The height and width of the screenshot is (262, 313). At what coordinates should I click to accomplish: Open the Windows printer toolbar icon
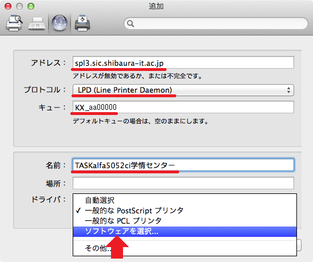[x=82, y=23]
